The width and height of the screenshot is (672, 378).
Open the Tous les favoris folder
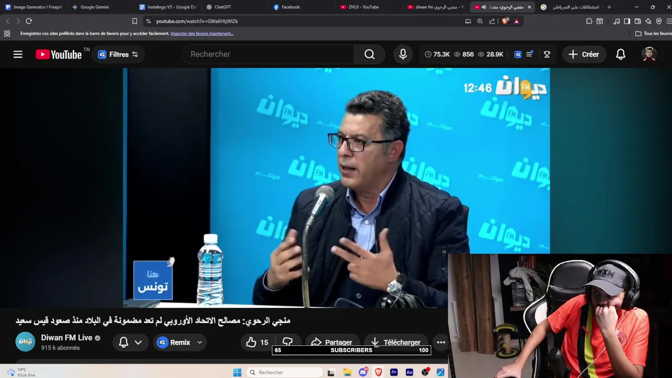[x=654, y=34]
